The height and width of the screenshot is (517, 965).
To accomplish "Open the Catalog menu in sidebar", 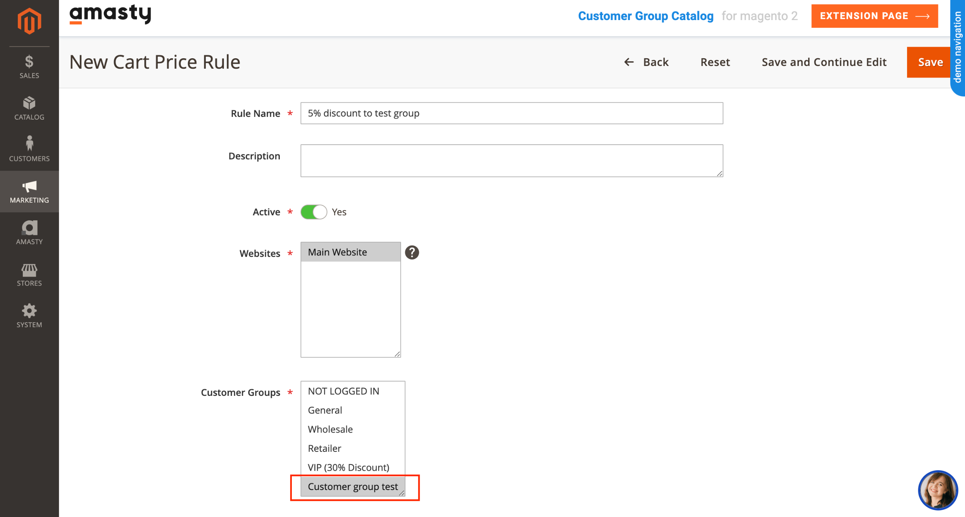I will pyautogui.click(x=29, y=108).
